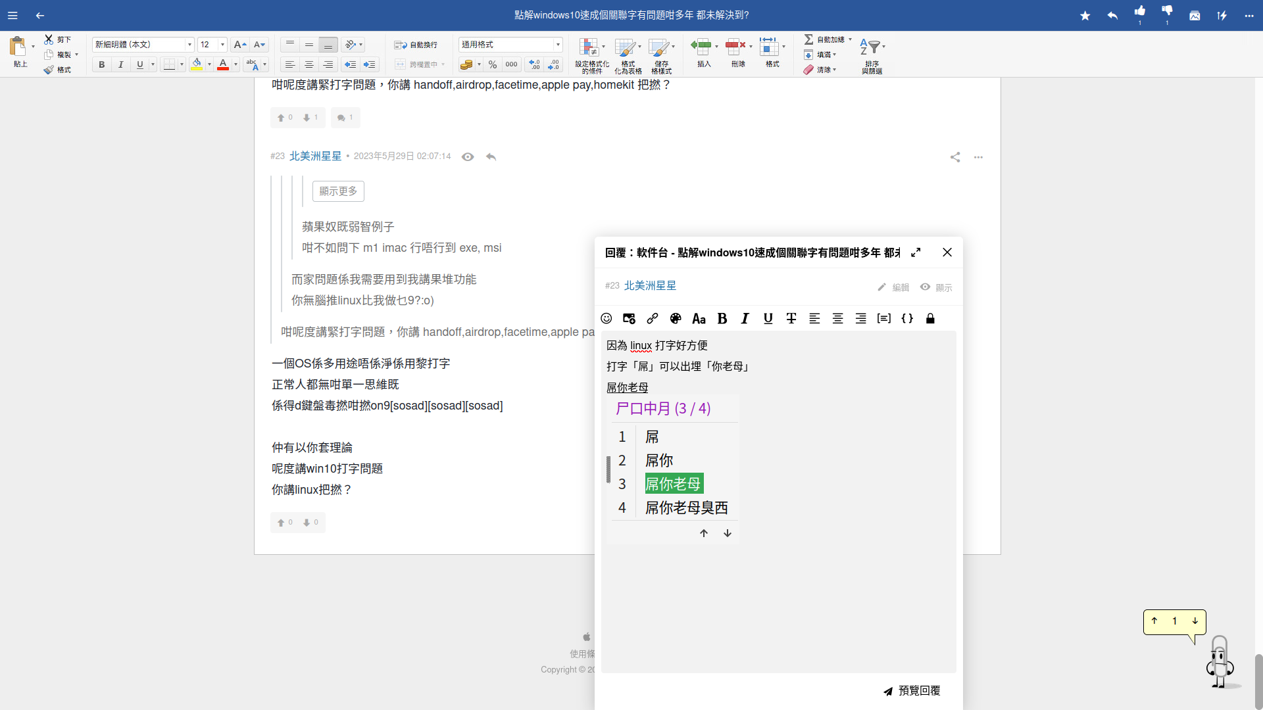Click the Cut scissors button
The width and height of the screenshot is (1263, 710).
[58, 39]
